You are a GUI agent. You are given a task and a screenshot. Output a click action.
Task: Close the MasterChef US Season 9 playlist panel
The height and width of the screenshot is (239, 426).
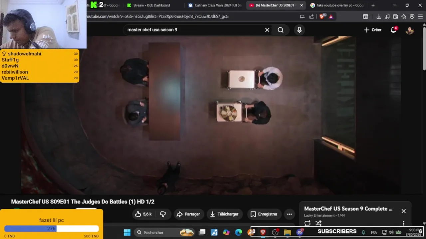pos(403,211)
